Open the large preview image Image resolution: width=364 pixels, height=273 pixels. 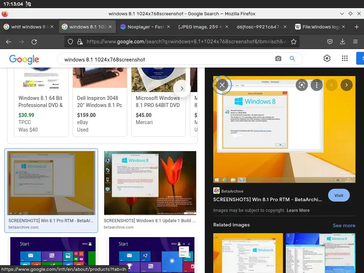284,129
